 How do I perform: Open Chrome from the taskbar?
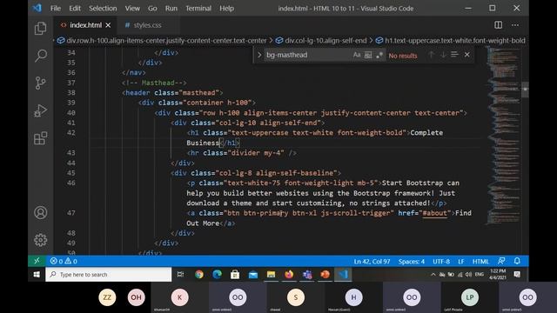[199, 275]
